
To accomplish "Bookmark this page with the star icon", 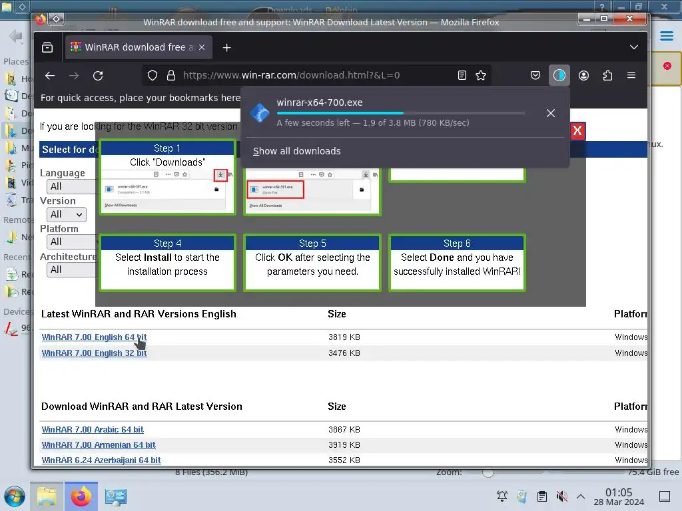I will [x=481, y=76].
